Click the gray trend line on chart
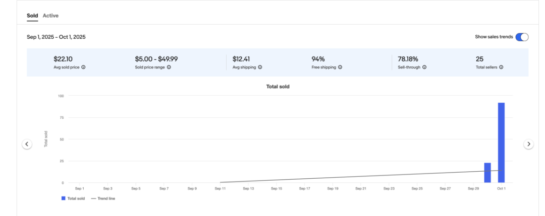Image resolution: width=545 pixels, height=216 pixels. tap(353, 177)
